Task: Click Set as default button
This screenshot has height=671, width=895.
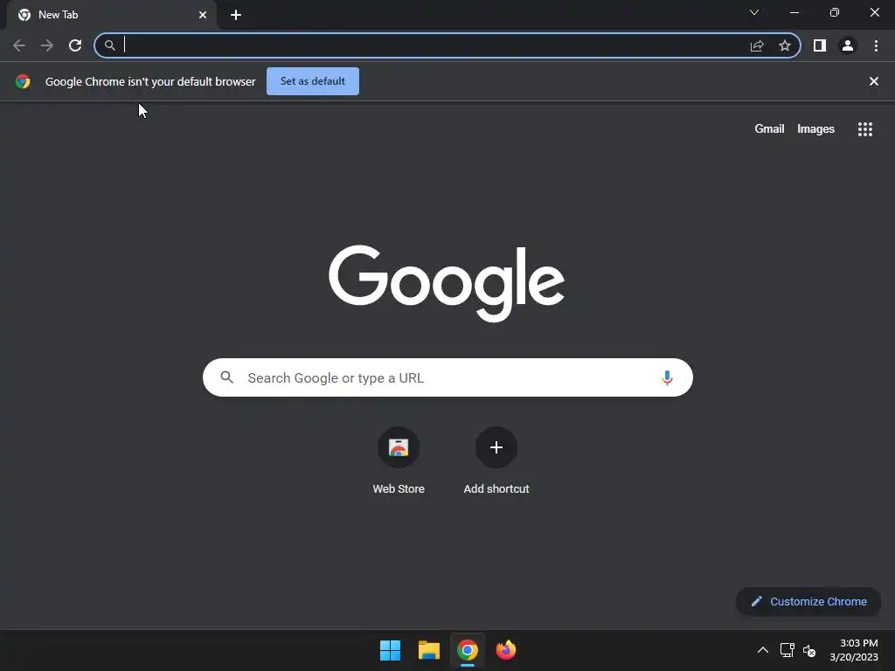Action: (x=313, y=81)
